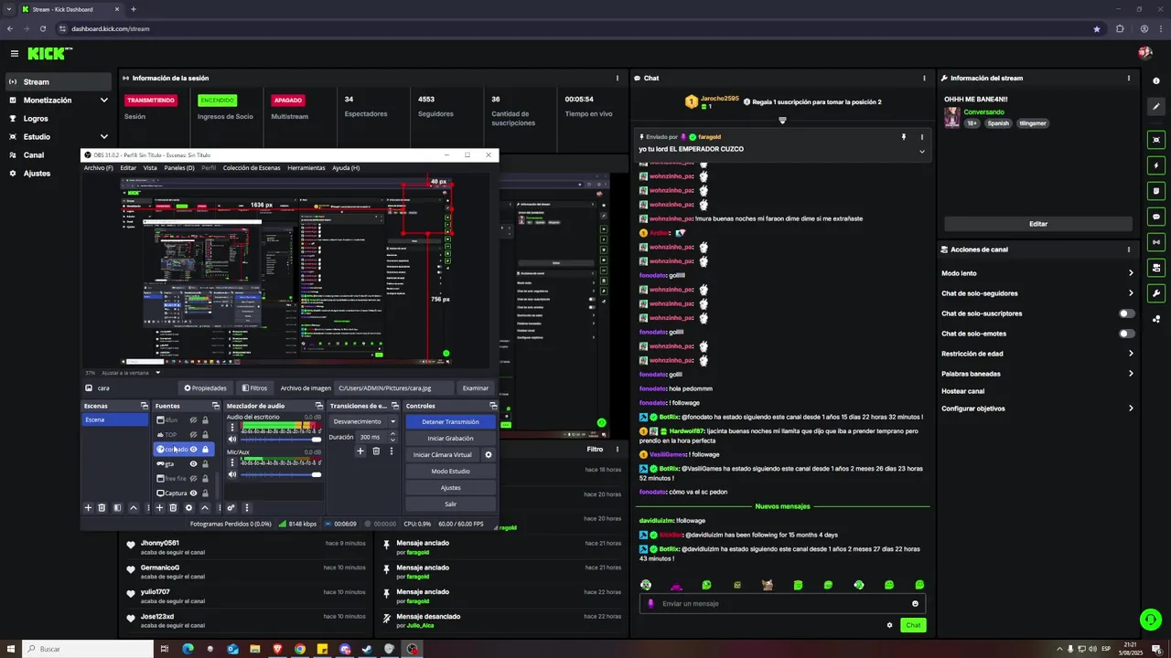Click Iniciar Grabación in OBS

point(450,438)
